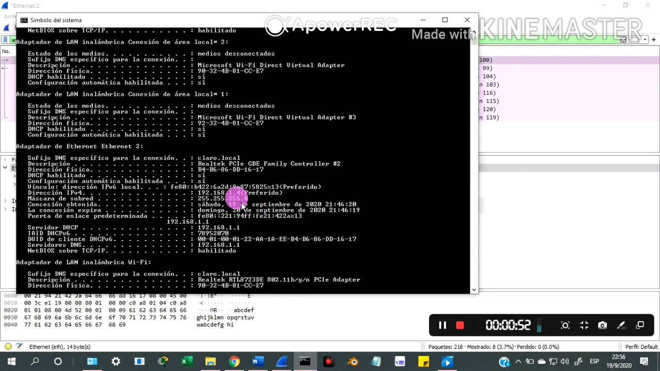
Task: Take a screenshot with the camera icon
Action: click(602, 326)
